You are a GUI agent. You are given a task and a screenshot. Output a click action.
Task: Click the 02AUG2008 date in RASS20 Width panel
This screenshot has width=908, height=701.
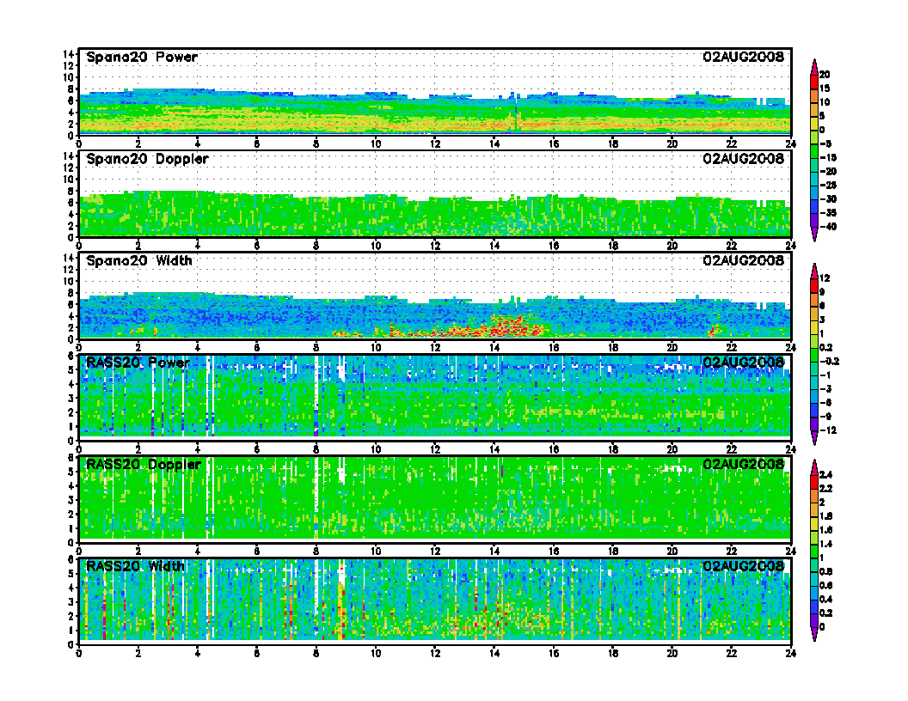pos(743,565)
